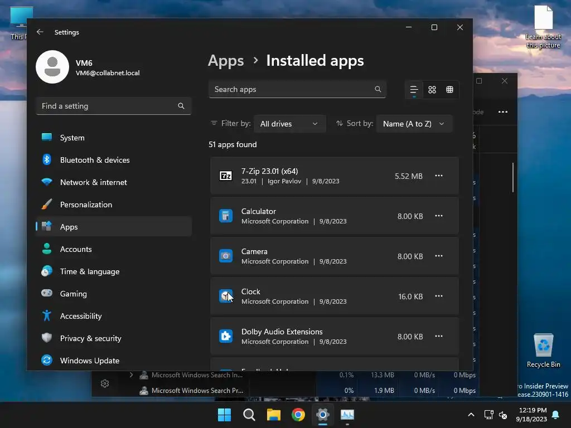Open Sort by Name (A to Z) dropdown
This screenshot has height=428, width=571.
tap(414, 124)
